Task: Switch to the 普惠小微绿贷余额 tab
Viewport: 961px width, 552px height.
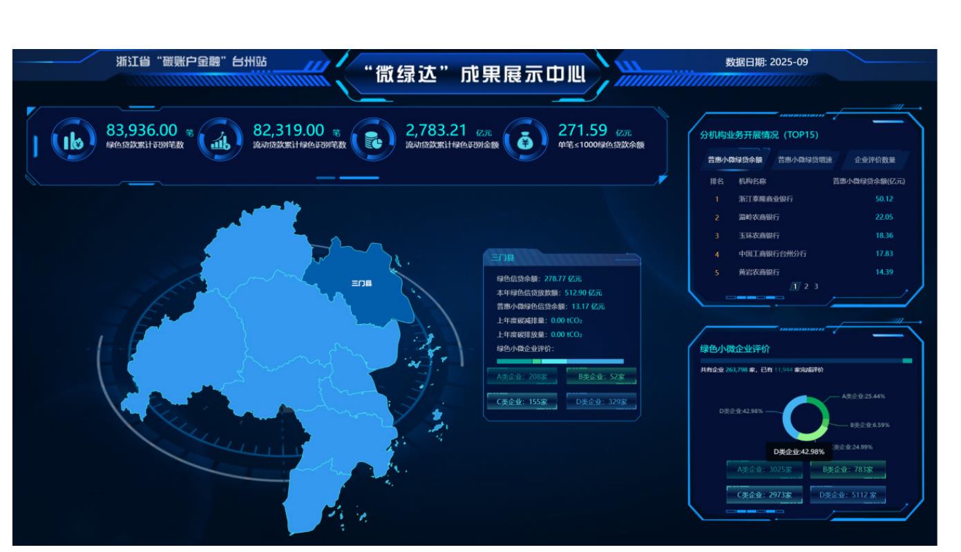Action: 735,160
